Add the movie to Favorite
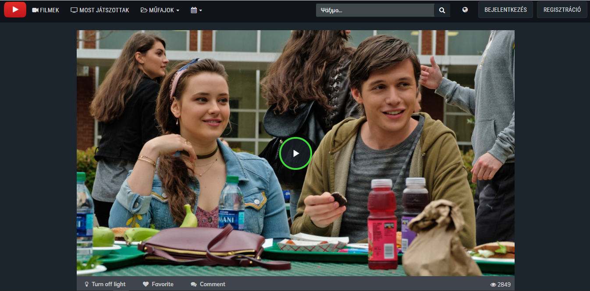The width and height of the screenshot is (590, 291). pyautogui.click(x=158, y=284)
